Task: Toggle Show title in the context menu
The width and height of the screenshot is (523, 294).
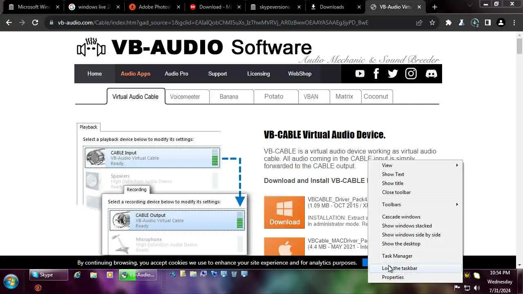Action: (416, 183)
